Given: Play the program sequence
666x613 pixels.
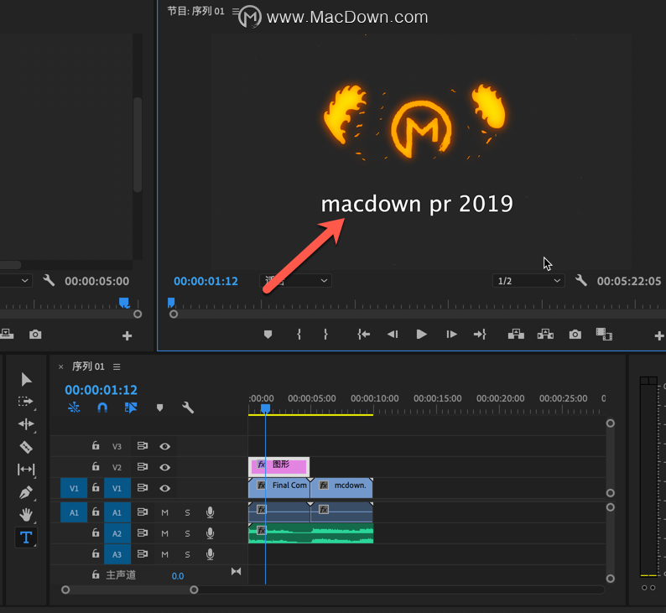Looking at the screenshot, I should pos(421,335).
